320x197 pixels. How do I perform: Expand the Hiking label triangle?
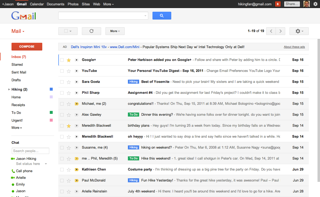(9, 89)
